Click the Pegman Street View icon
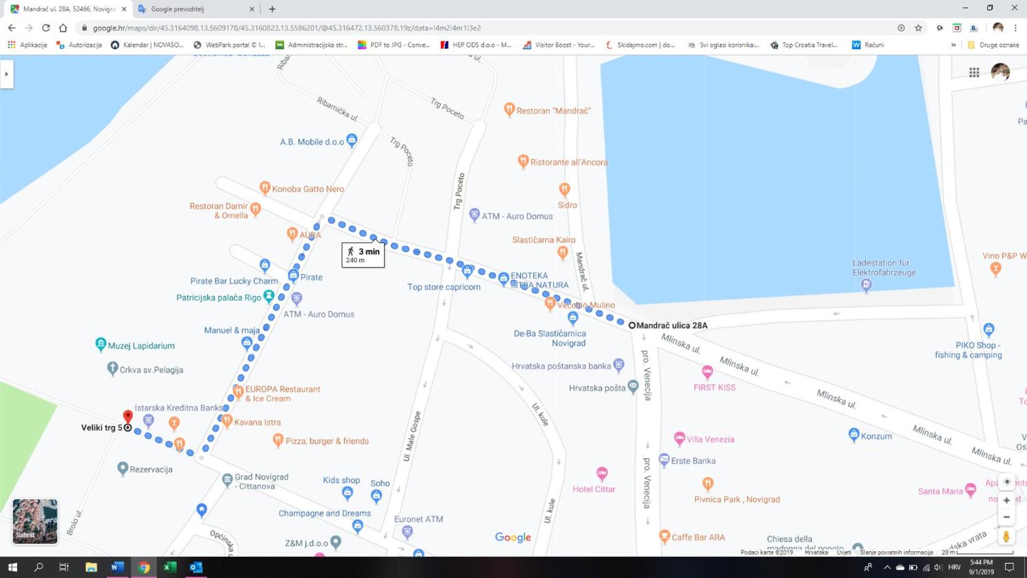1027x578 pixels. [1006, 536]
